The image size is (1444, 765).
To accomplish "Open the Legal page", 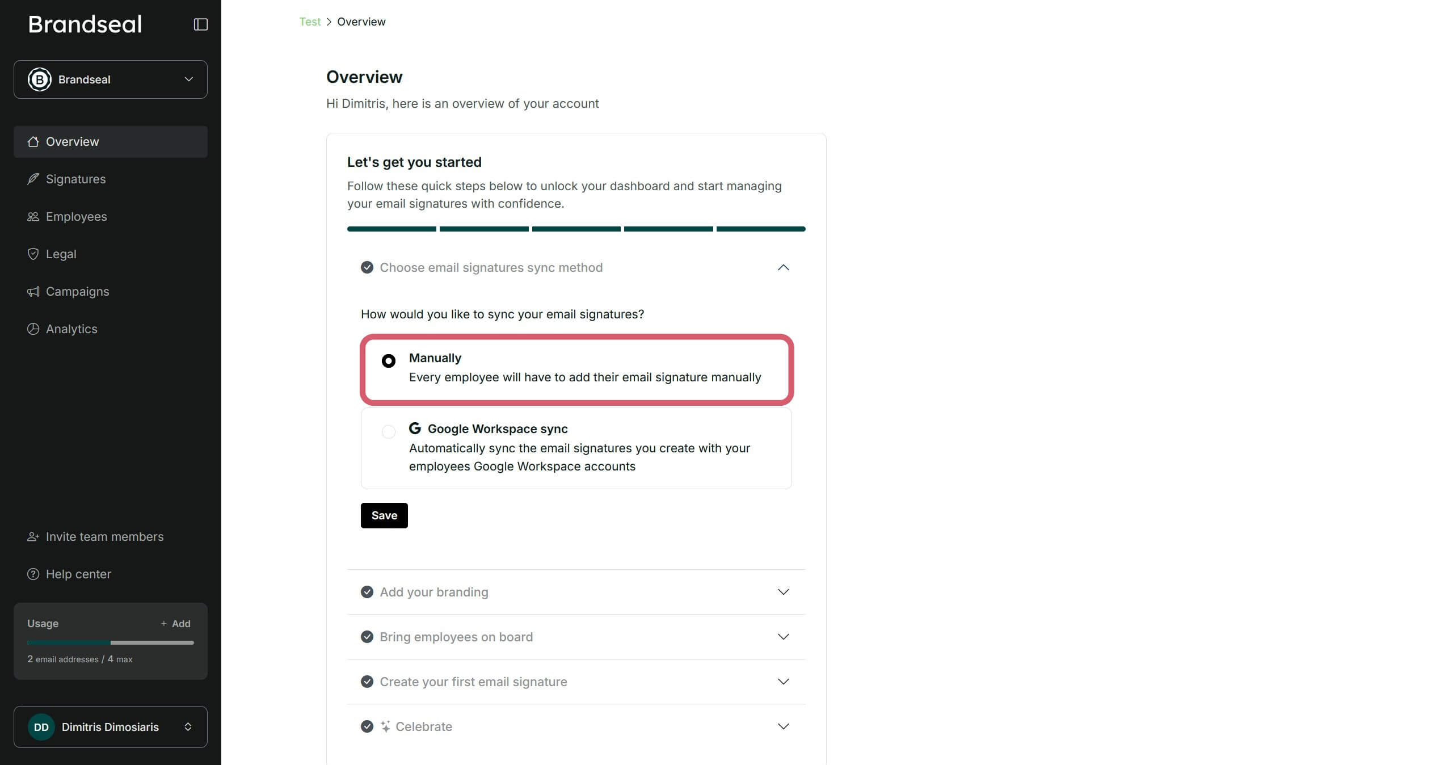I will click(x=60, y=254).
